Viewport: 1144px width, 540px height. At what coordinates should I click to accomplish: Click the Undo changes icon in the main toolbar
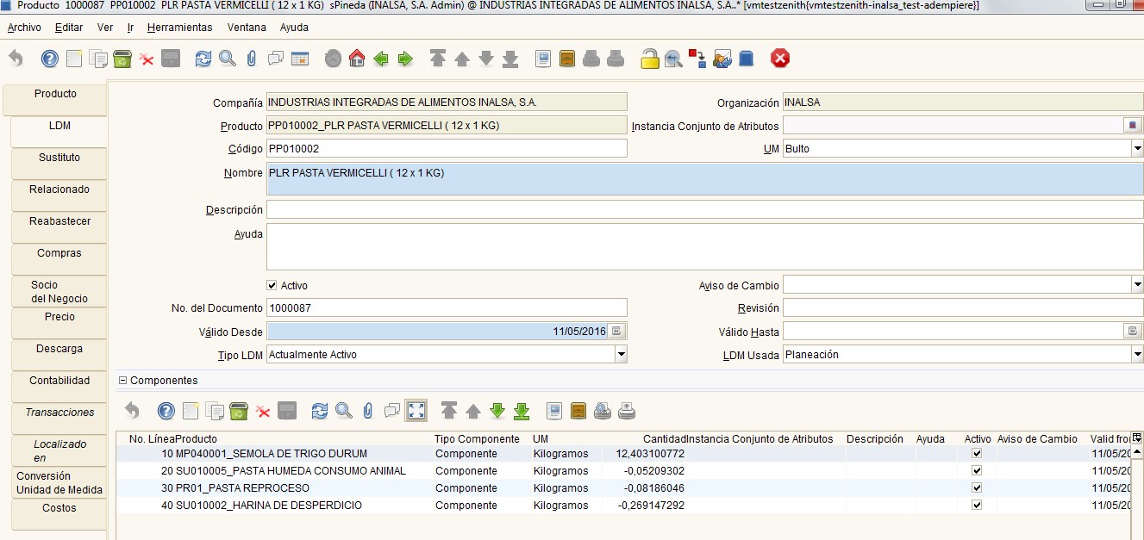click(x=16, y=59)
